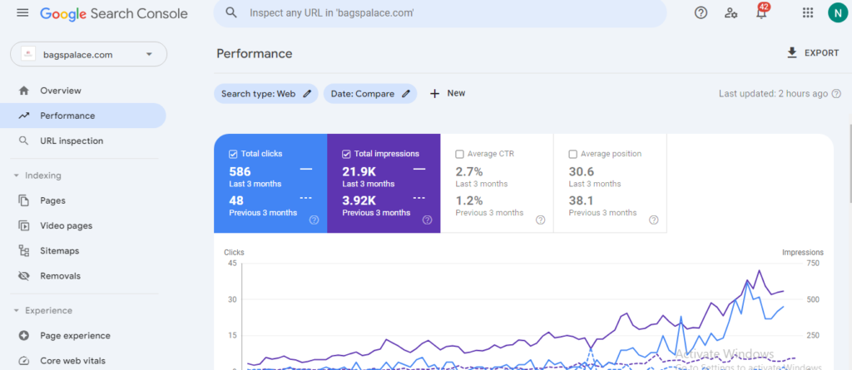
Task: Click help icon beside Last updated
Action: coord(836,94)
